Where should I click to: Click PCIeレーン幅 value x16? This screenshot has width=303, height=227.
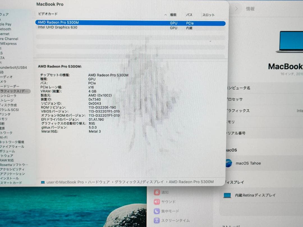[x=91, y=87]
